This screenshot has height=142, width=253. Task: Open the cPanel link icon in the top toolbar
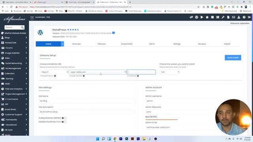coord(191,17)
